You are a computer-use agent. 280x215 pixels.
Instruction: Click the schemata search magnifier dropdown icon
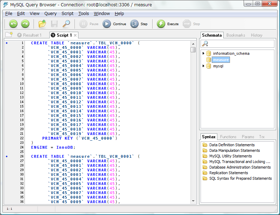point(205,44)
